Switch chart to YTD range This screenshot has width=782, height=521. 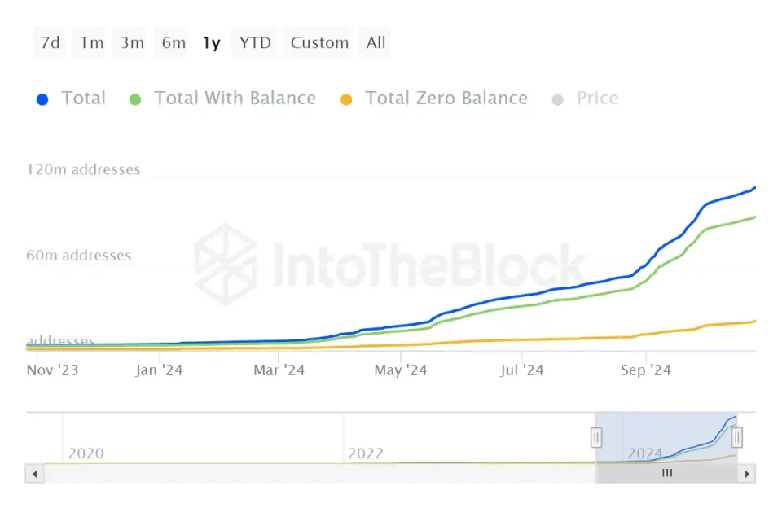pos(255,43)
